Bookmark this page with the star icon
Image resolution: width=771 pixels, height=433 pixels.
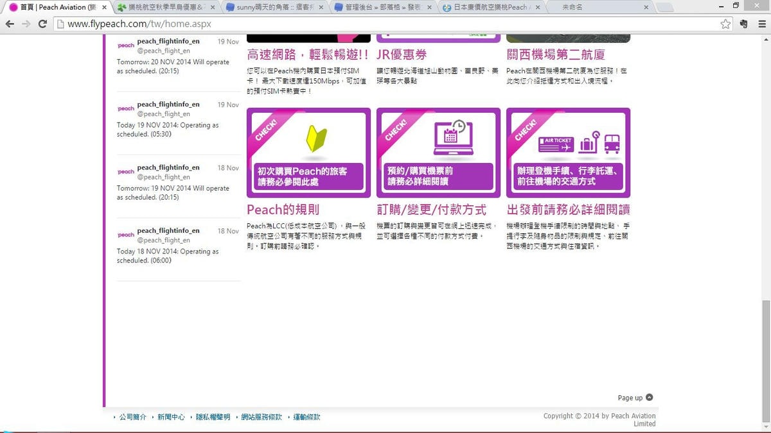[x=725, y=24]
